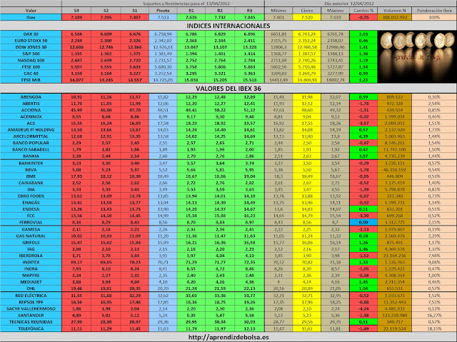
Task: Click the EBRO FOODS row label
Action: point(31,196)
